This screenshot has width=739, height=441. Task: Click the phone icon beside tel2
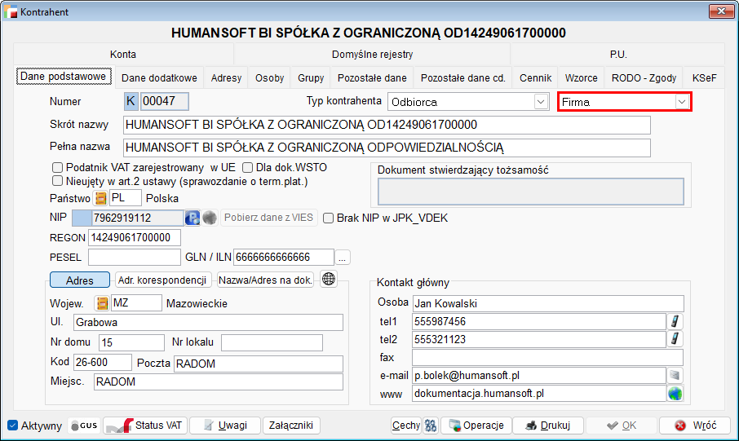(675, 339)
